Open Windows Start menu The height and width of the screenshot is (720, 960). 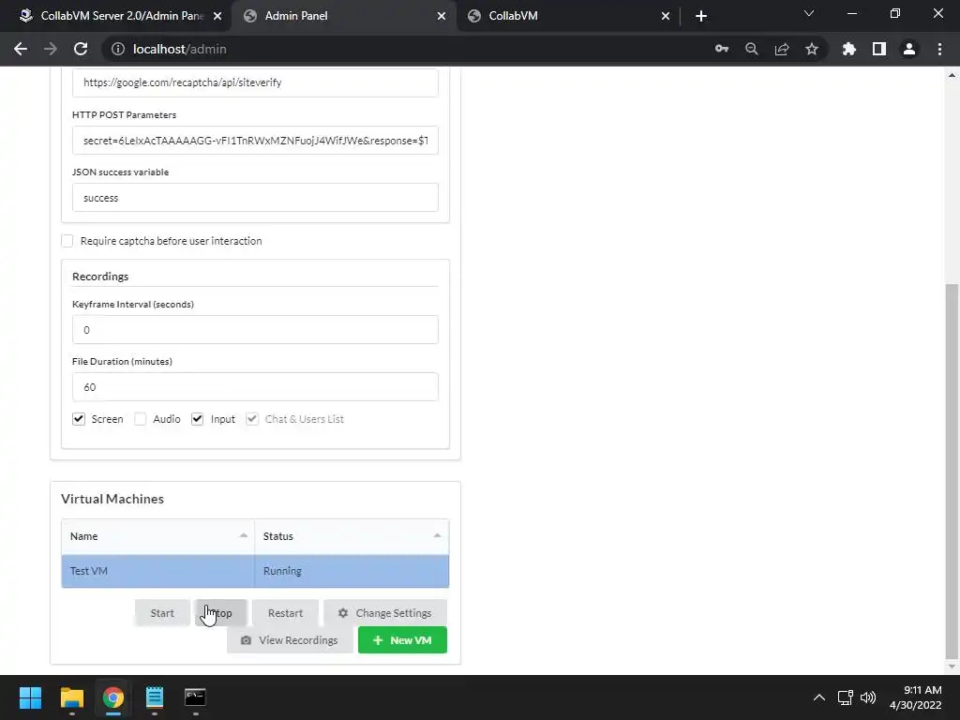click(30, 697)
